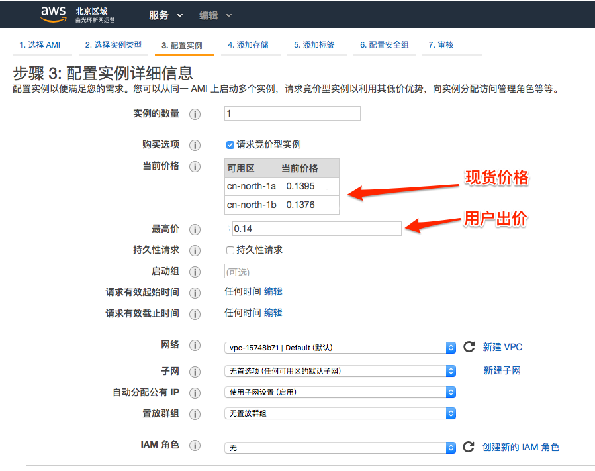
Task: Click the 启动组 optional input field
Action: click(x=392, y=271)
